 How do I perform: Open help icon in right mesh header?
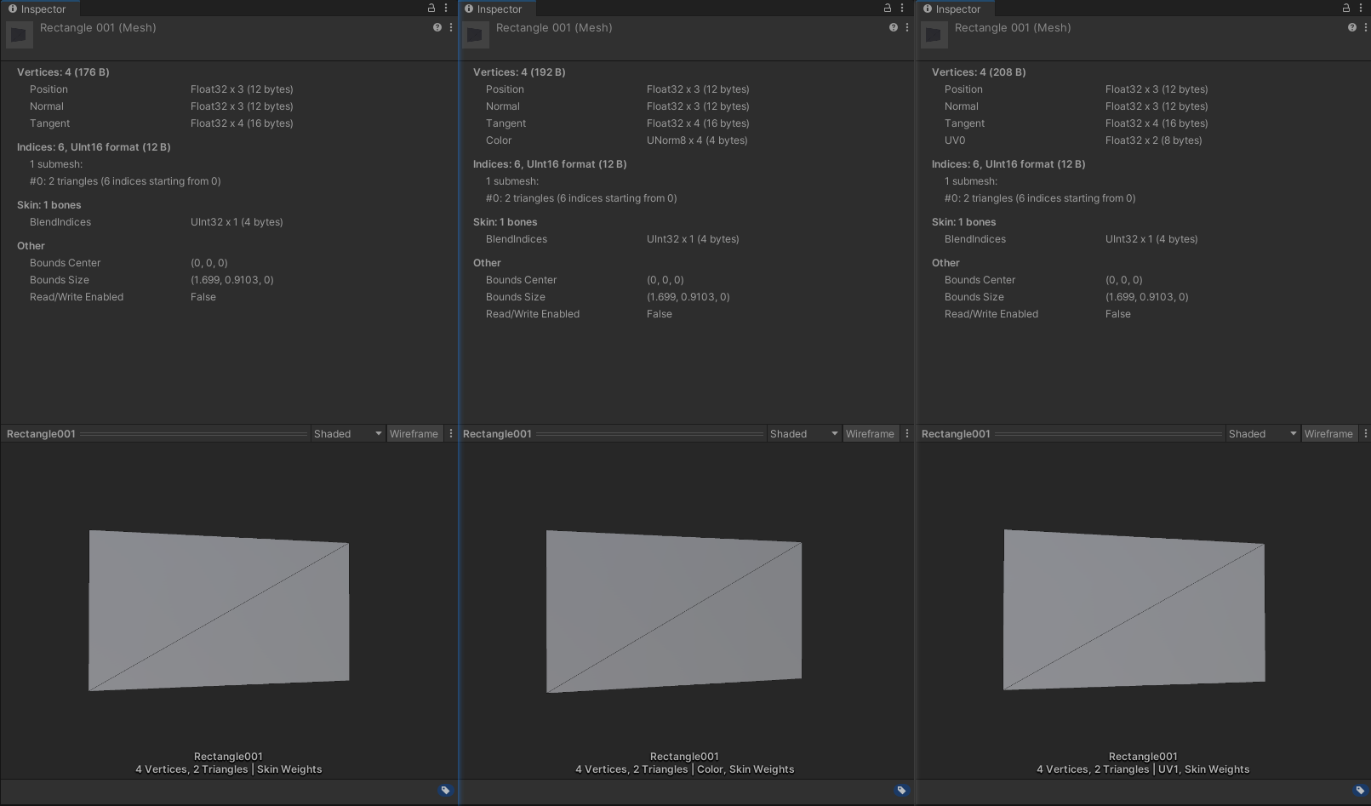(1352, 27)
